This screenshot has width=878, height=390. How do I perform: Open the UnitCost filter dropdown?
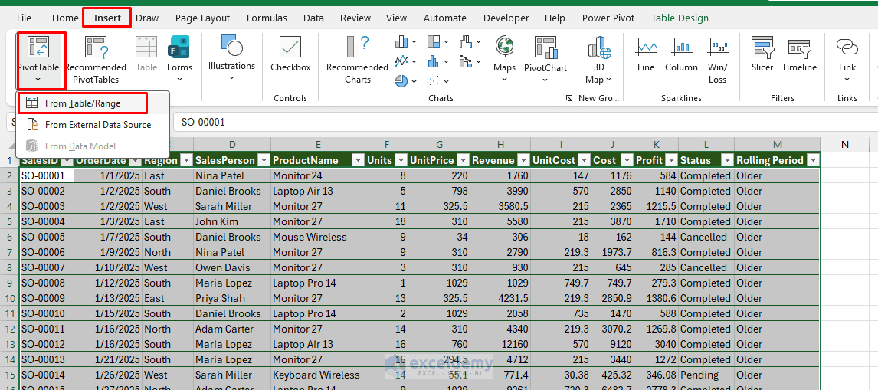tap(584, 160)
